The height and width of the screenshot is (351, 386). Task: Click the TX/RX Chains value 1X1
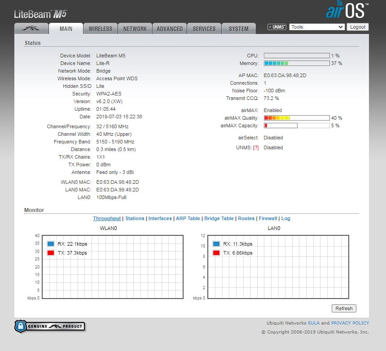point(101,157)
